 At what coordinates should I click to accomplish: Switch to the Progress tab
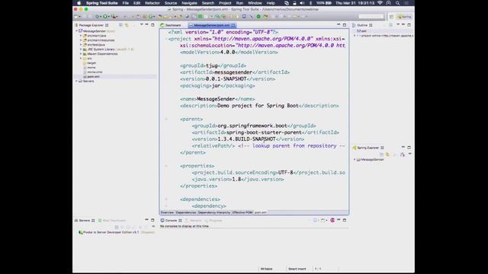(x=213, y=221)
